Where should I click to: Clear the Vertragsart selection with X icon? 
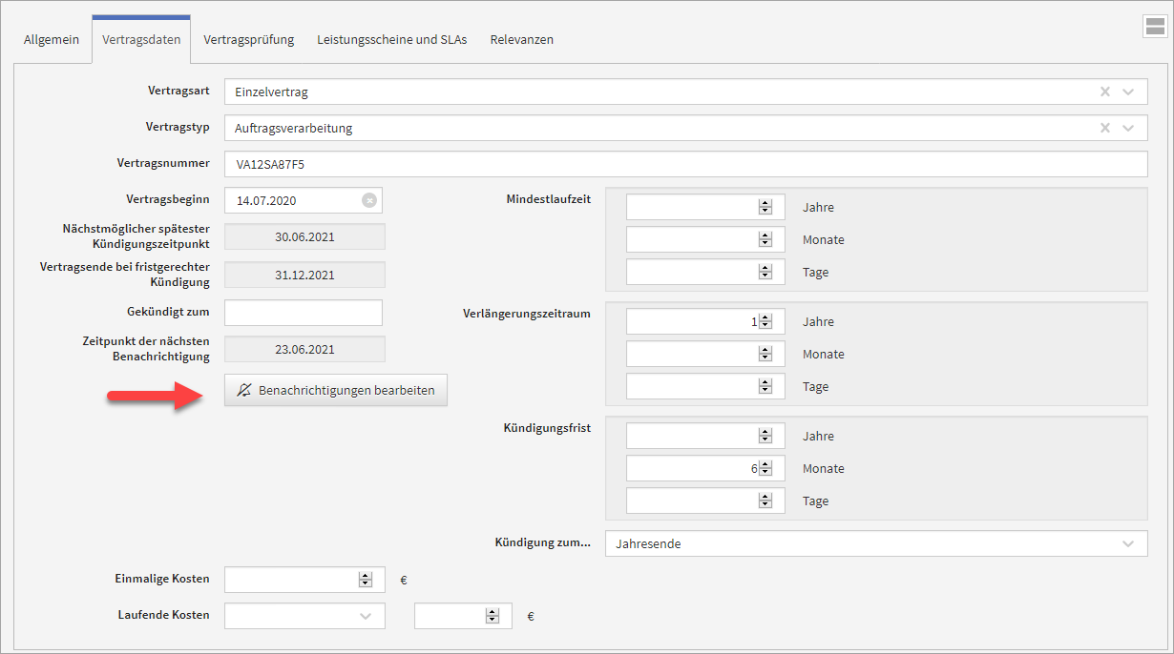(1105, 92)
